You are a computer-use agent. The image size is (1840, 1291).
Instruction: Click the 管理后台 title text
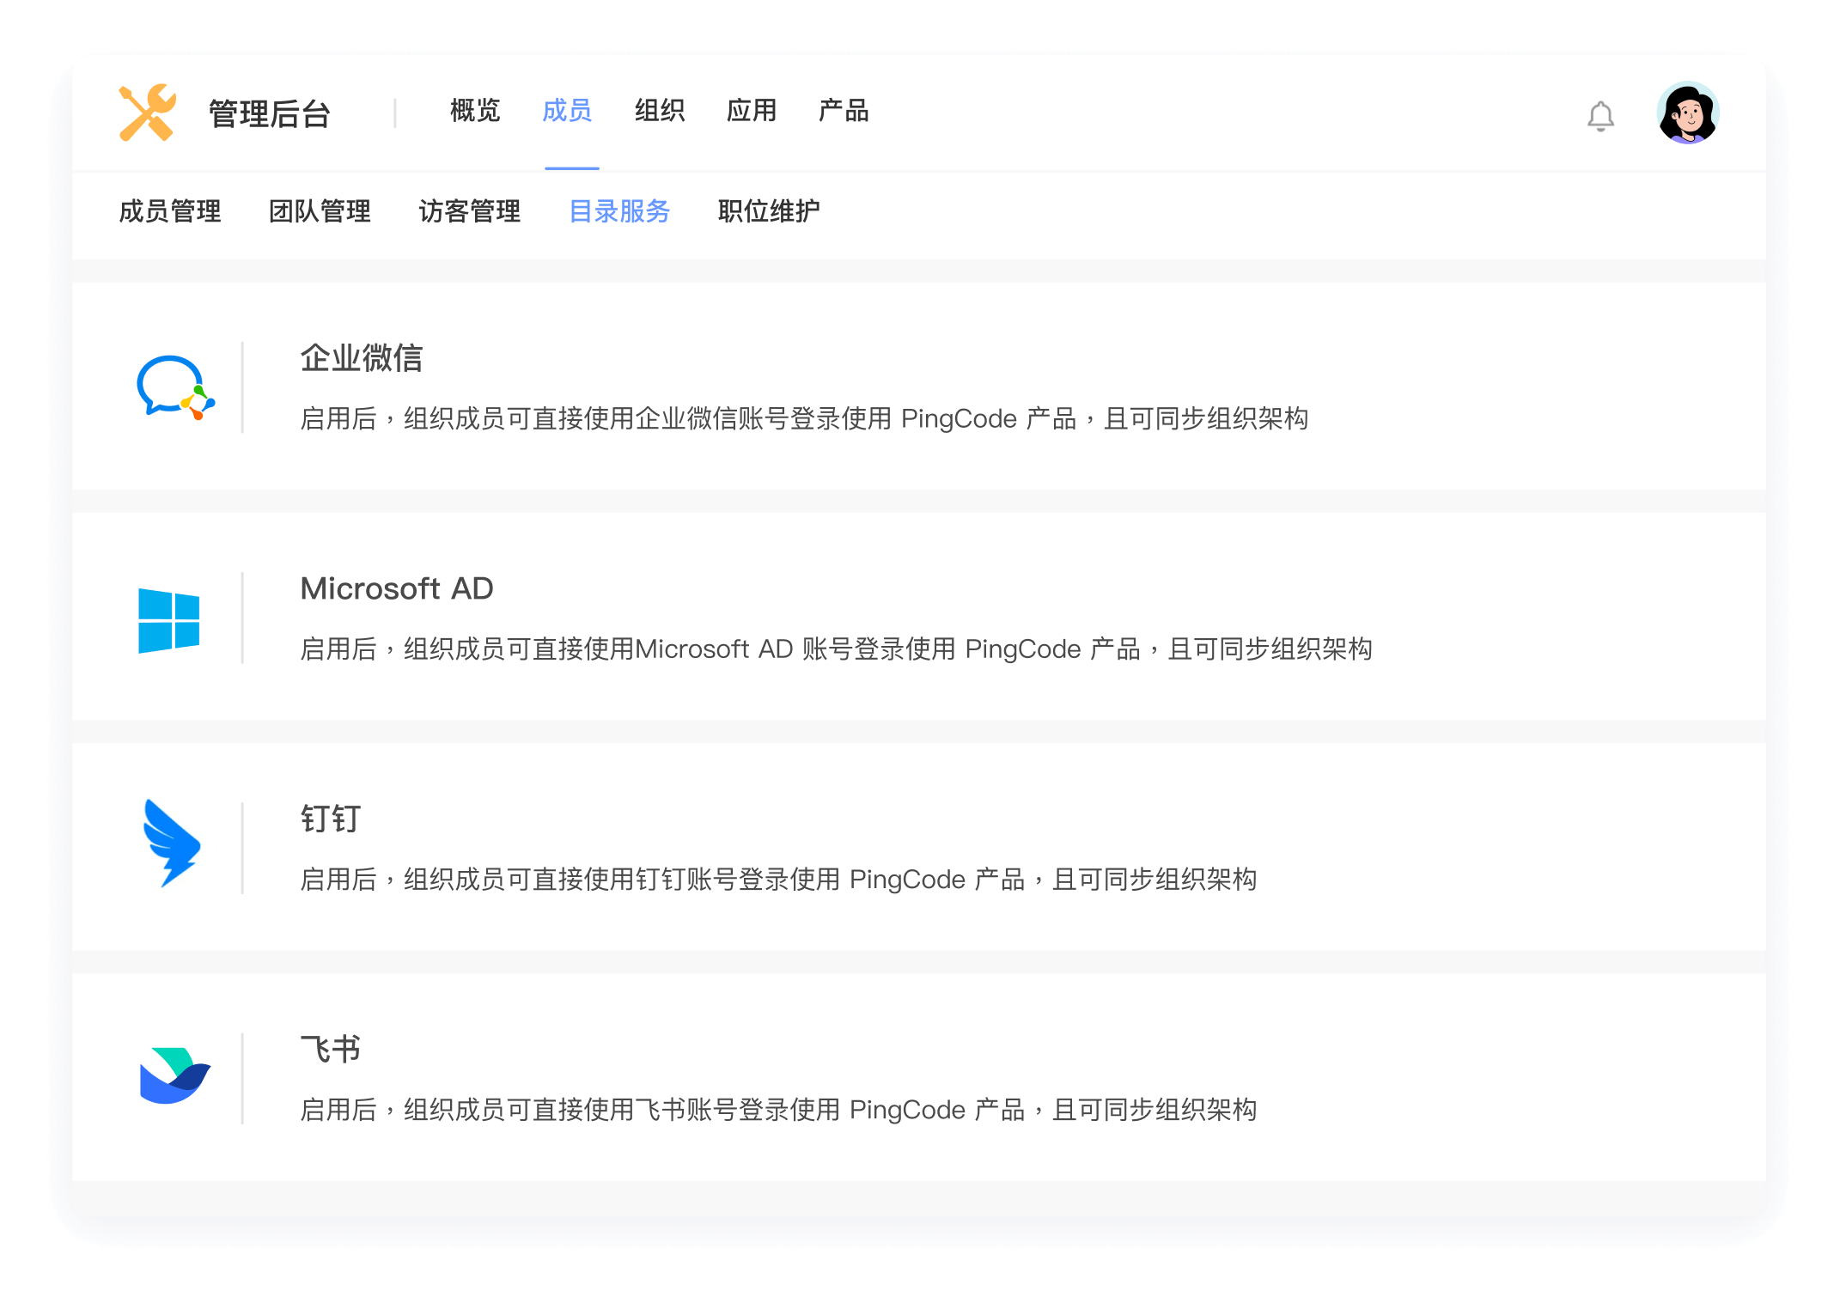pyautogui.click(x=270, y=113)
